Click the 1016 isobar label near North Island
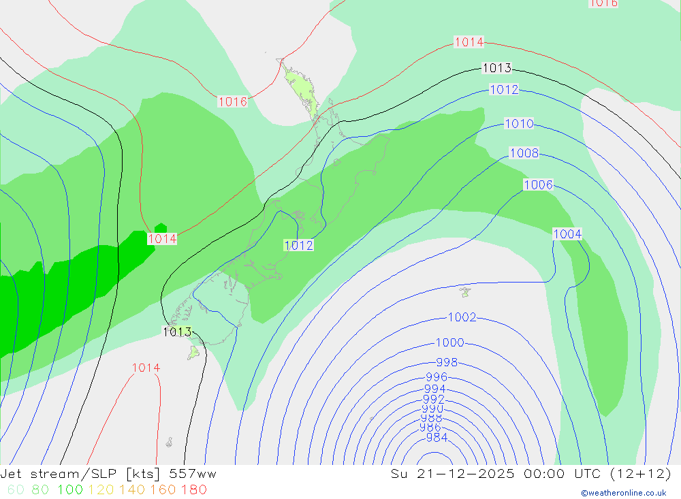Viewport: 681px width, 499px height. tap(232, 101)
